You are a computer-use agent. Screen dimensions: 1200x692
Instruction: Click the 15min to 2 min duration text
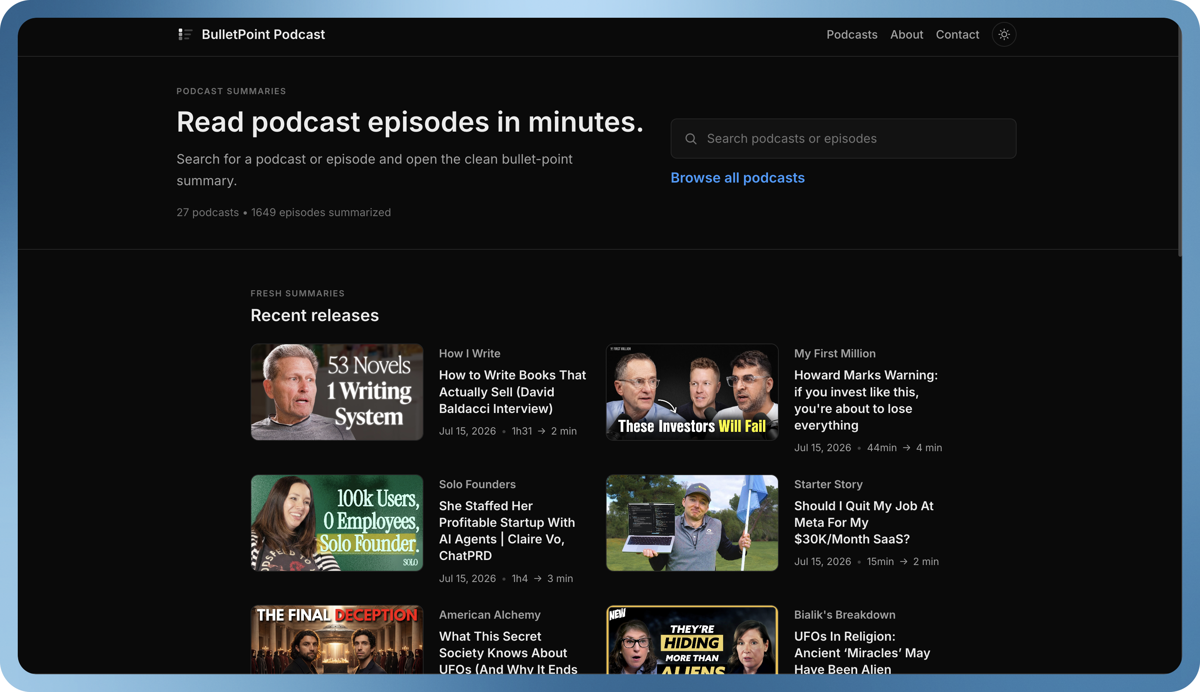(x=902, y=562)
